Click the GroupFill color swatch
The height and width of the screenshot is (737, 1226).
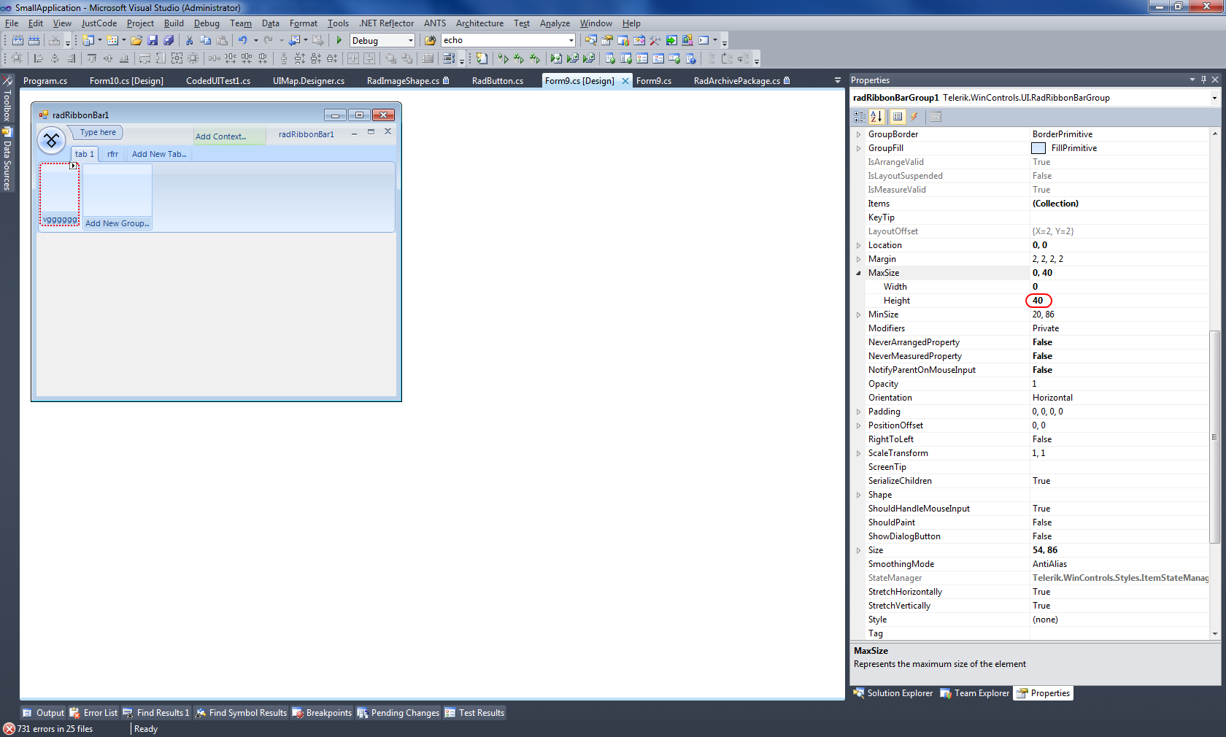click(x=1038, y=148)
